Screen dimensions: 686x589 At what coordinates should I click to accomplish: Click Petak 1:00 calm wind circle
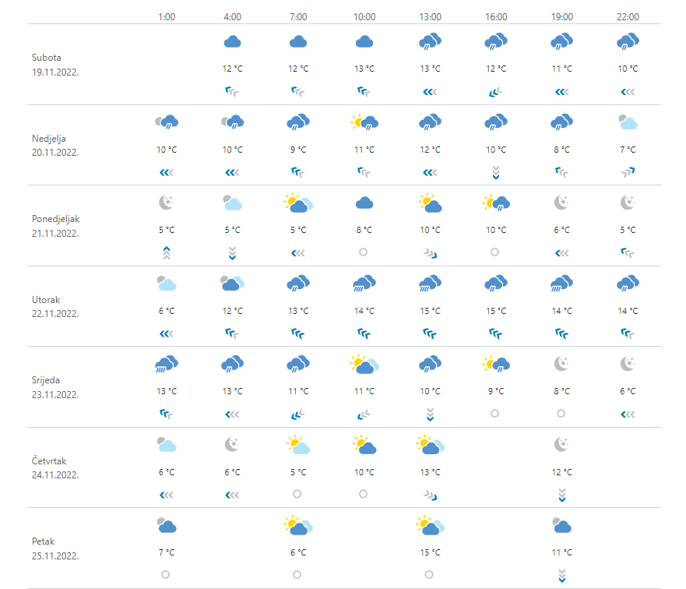[166, 574]
